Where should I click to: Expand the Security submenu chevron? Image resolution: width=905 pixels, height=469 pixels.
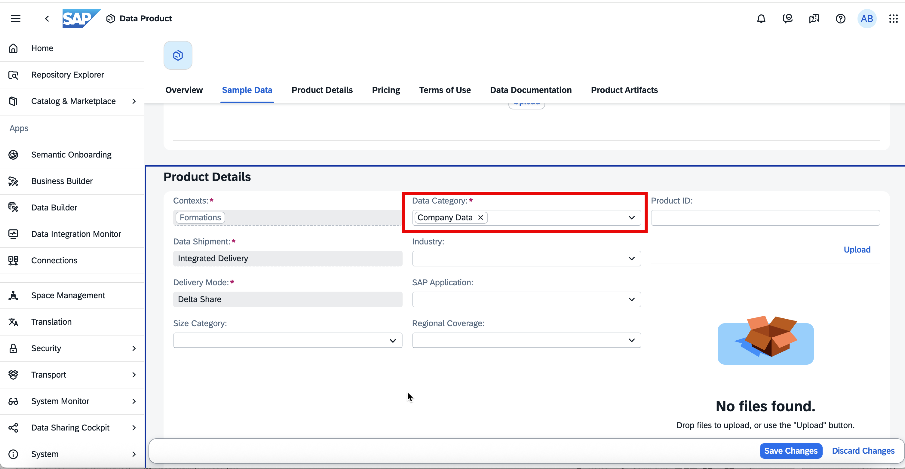pyautogui.click(x=134, y=348)
